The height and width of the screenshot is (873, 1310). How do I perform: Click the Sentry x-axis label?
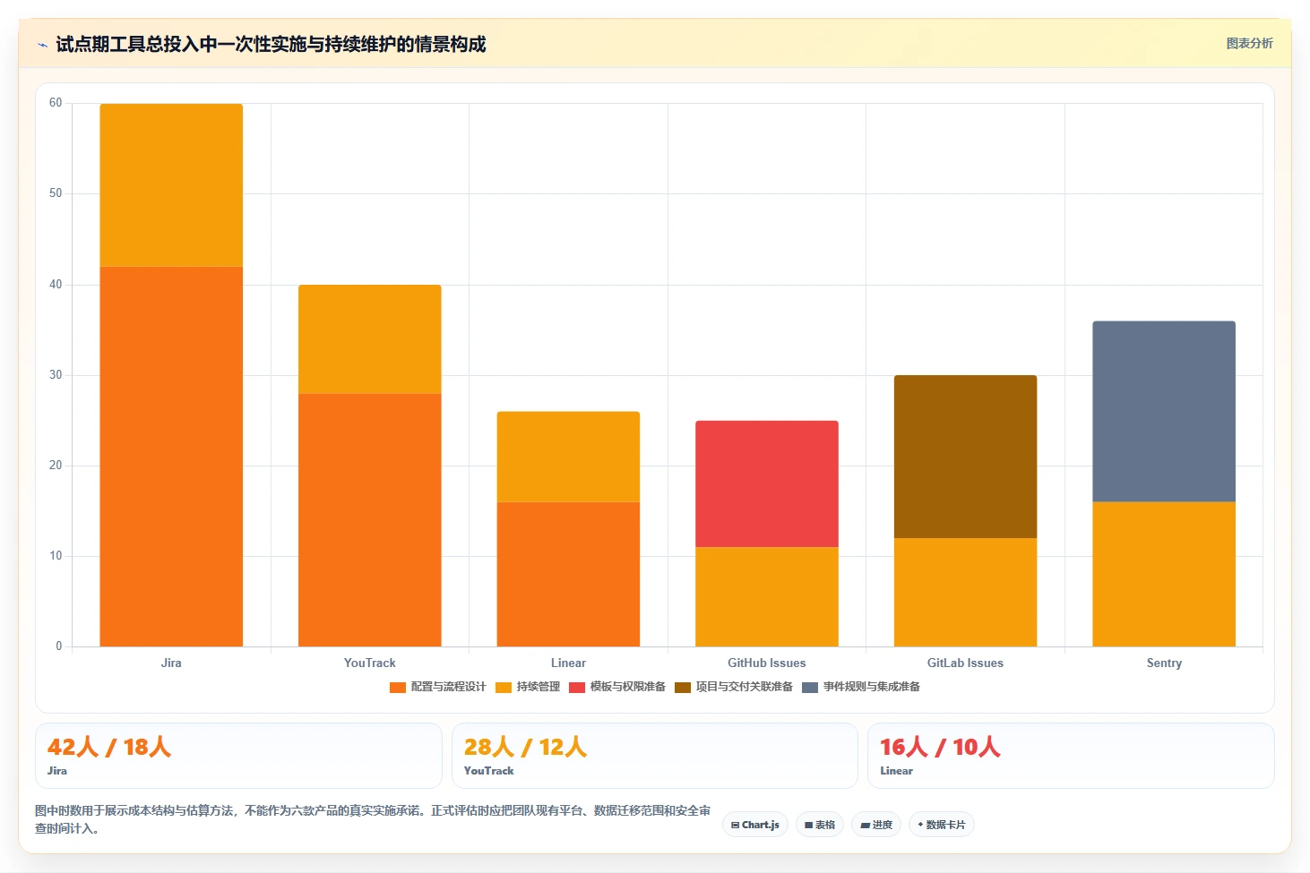(1164, 663)
